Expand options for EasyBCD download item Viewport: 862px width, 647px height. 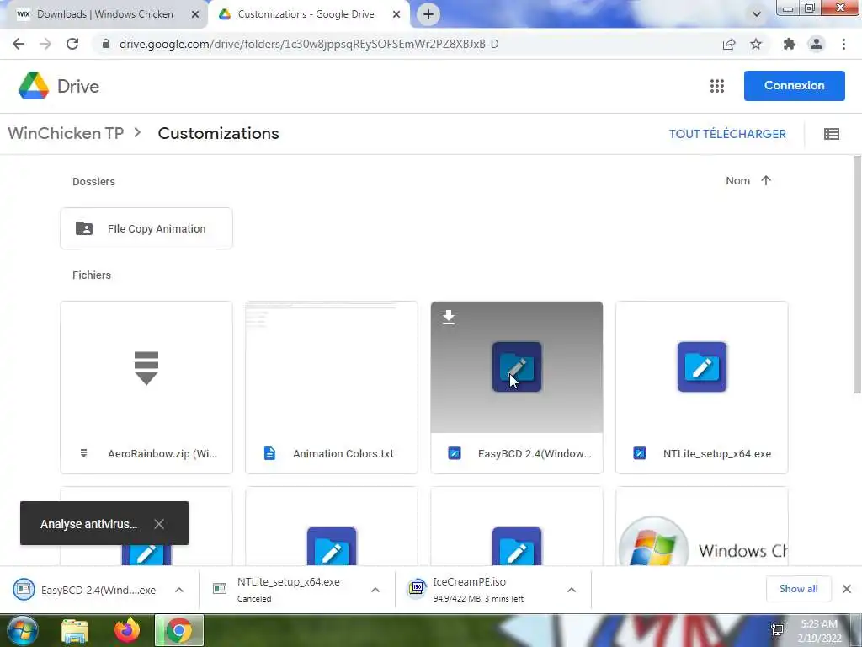coord(179,590)
